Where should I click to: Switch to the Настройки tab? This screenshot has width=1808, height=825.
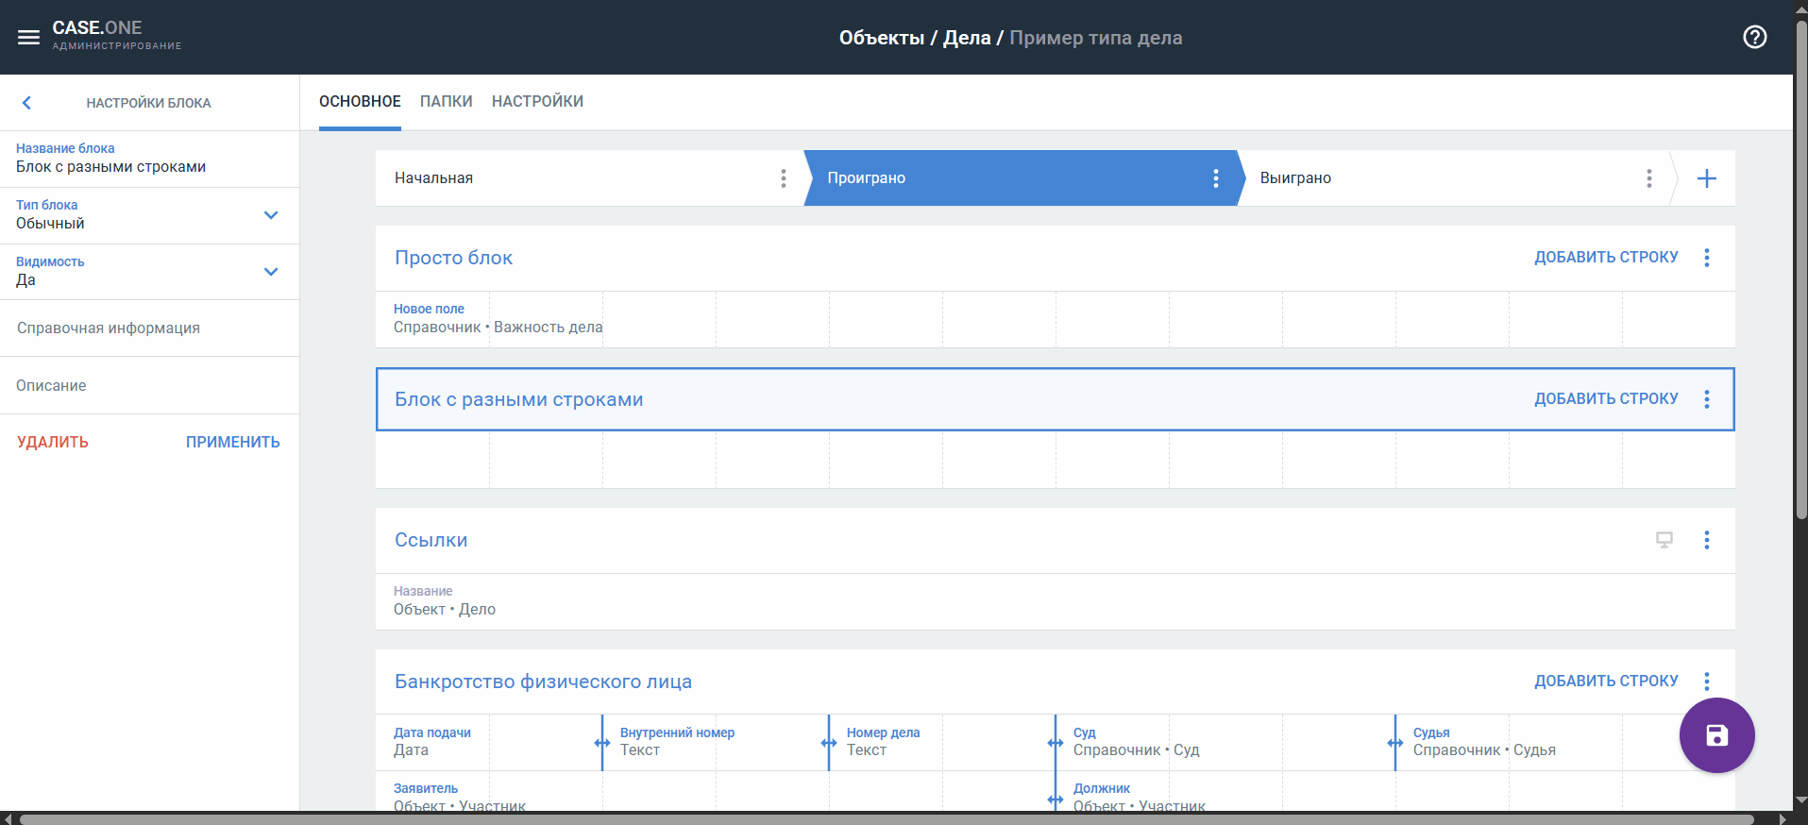point(537,101)
